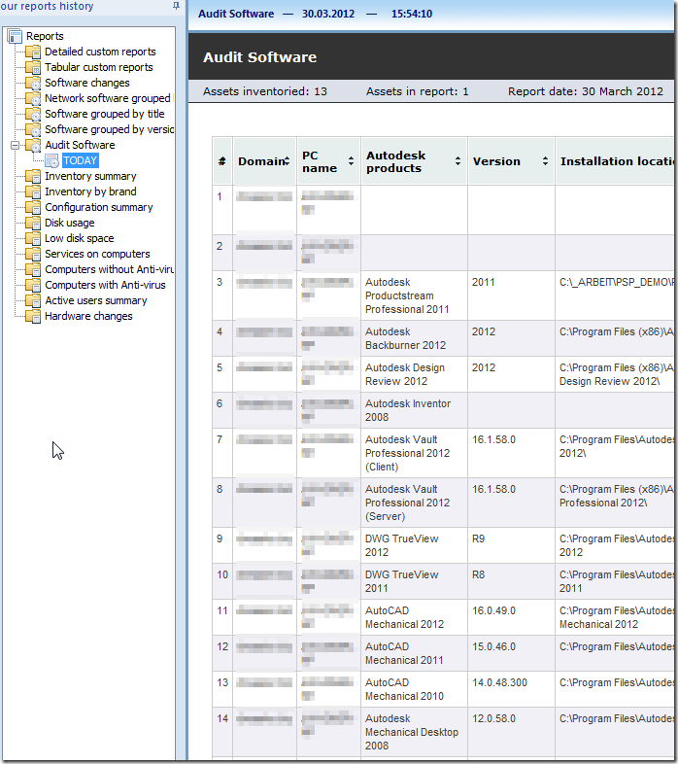Sort by Version column arrows
Viewport: 678px width, 764px height.
(x=545, y=160)
